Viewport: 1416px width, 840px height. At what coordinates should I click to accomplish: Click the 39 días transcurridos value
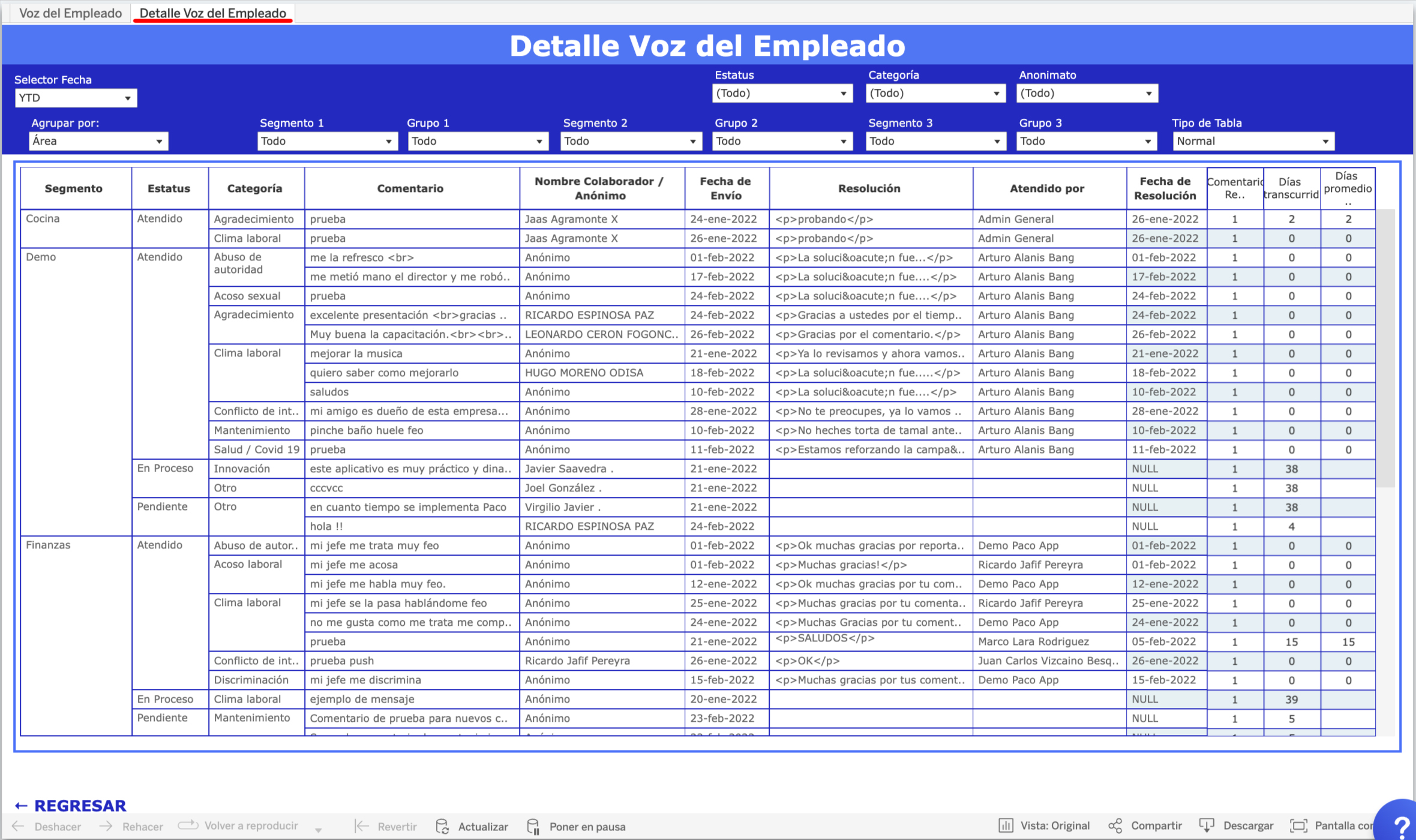pos(1291,699)
